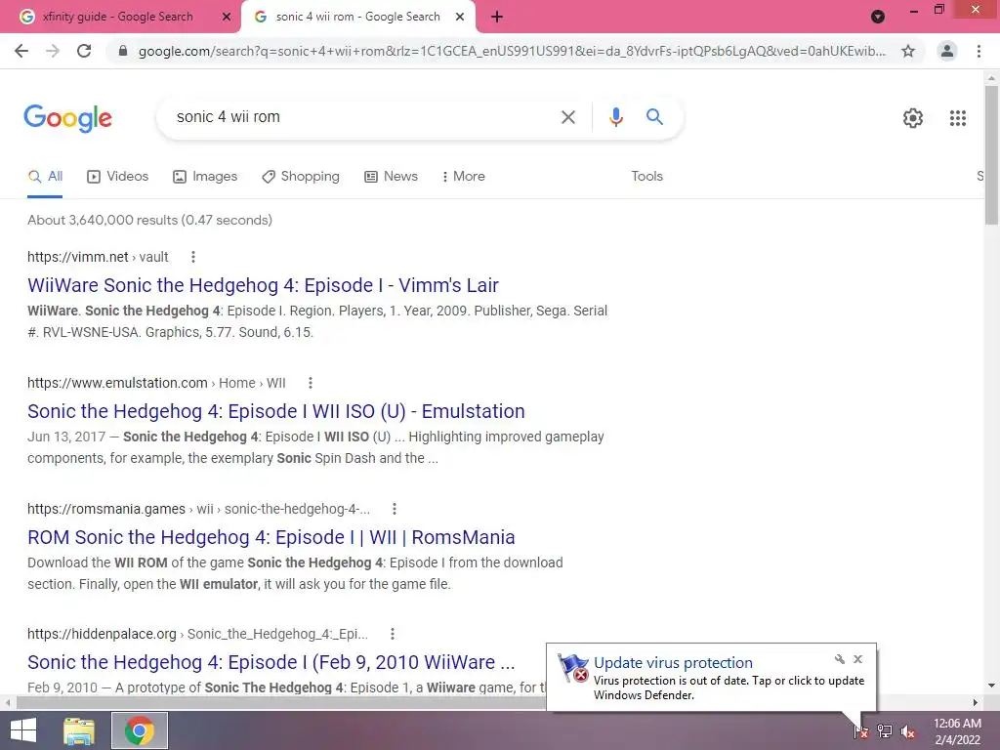Screen dimensions: 1000x750
Task: Open the taskbar clock and date
Action: (957, 731)
